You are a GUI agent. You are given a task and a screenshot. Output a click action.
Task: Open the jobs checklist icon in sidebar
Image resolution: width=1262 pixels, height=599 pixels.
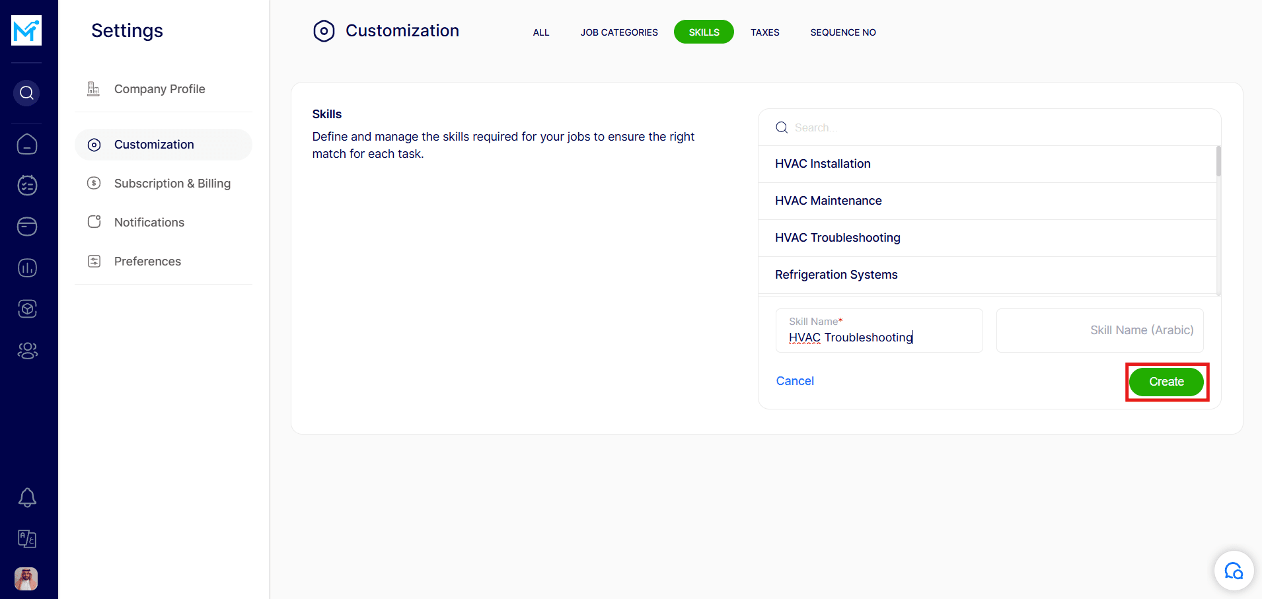pyautogui.click(x=27, y=186)
